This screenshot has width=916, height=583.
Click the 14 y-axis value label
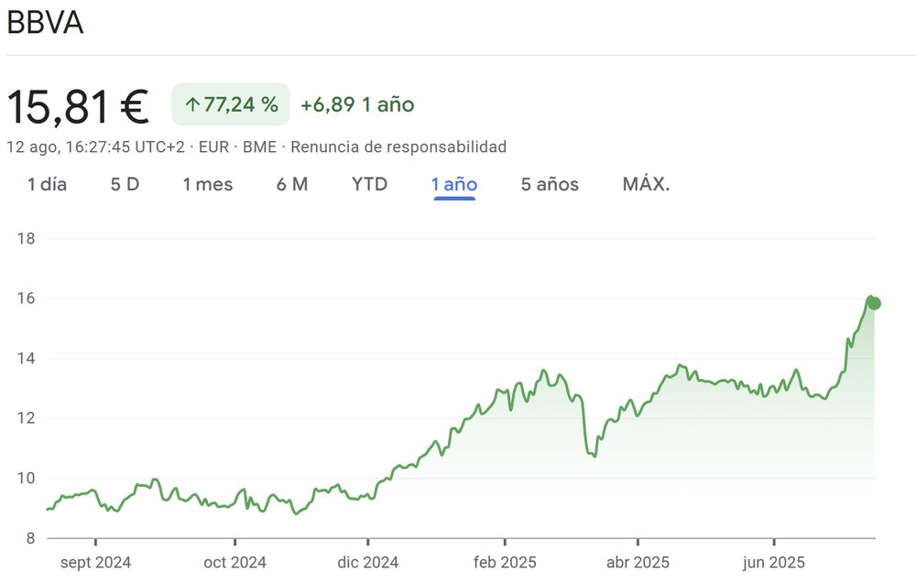[27, 359]
